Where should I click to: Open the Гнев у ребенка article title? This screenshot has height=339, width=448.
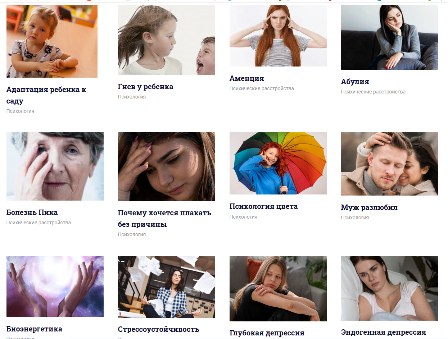pos(145,87)
